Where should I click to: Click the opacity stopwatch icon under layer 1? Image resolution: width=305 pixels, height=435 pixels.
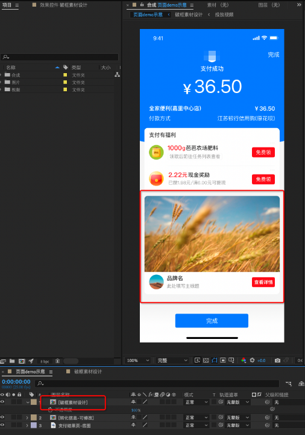[x=50, y=410]
